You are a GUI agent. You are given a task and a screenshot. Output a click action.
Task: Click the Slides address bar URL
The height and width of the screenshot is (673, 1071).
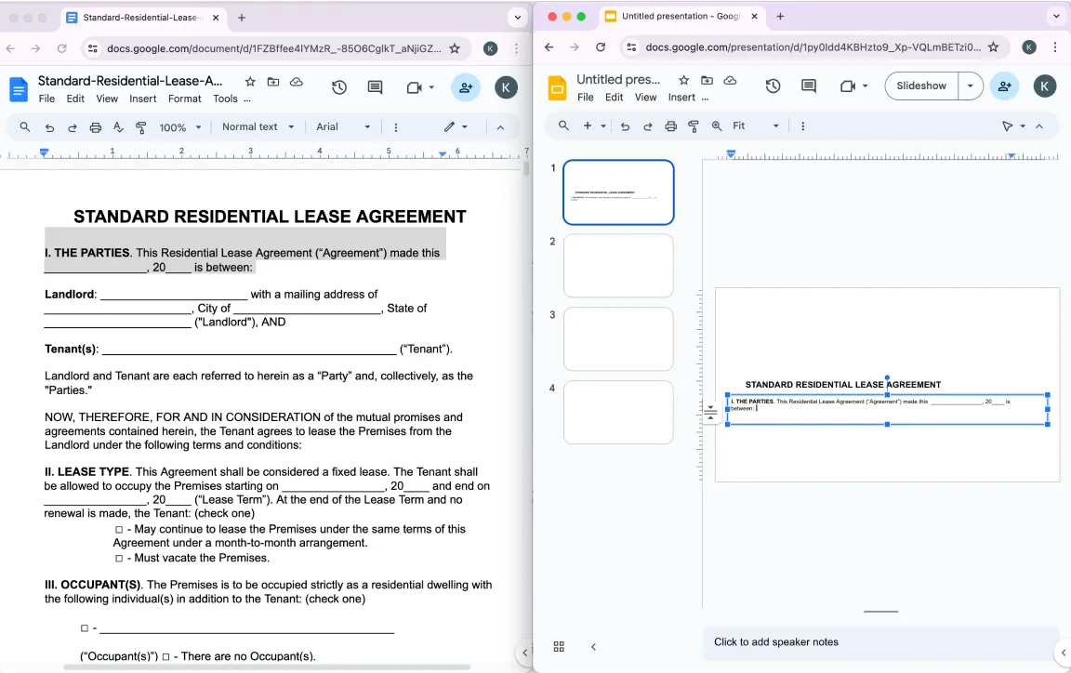(x=813, y=47)
